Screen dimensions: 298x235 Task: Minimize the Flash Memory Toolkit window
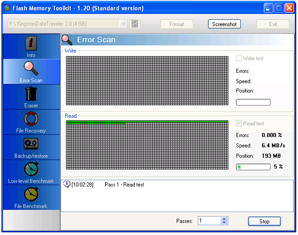[268, 8]
